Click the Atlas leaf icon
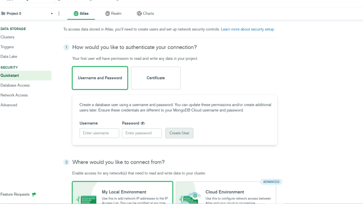 click(x=76, y=14)
